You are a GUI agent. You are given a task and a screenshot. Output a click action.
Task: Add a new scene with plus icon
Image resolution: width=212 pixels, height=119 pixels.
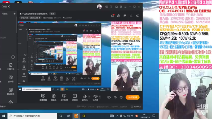pyautogui.click(x=15, y=14)
